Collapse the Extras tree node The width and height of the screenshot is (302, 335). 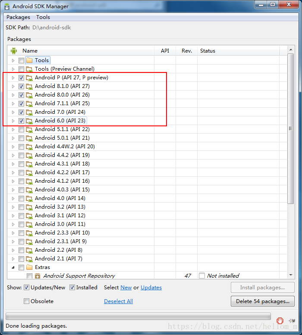[x=13, y=267]
